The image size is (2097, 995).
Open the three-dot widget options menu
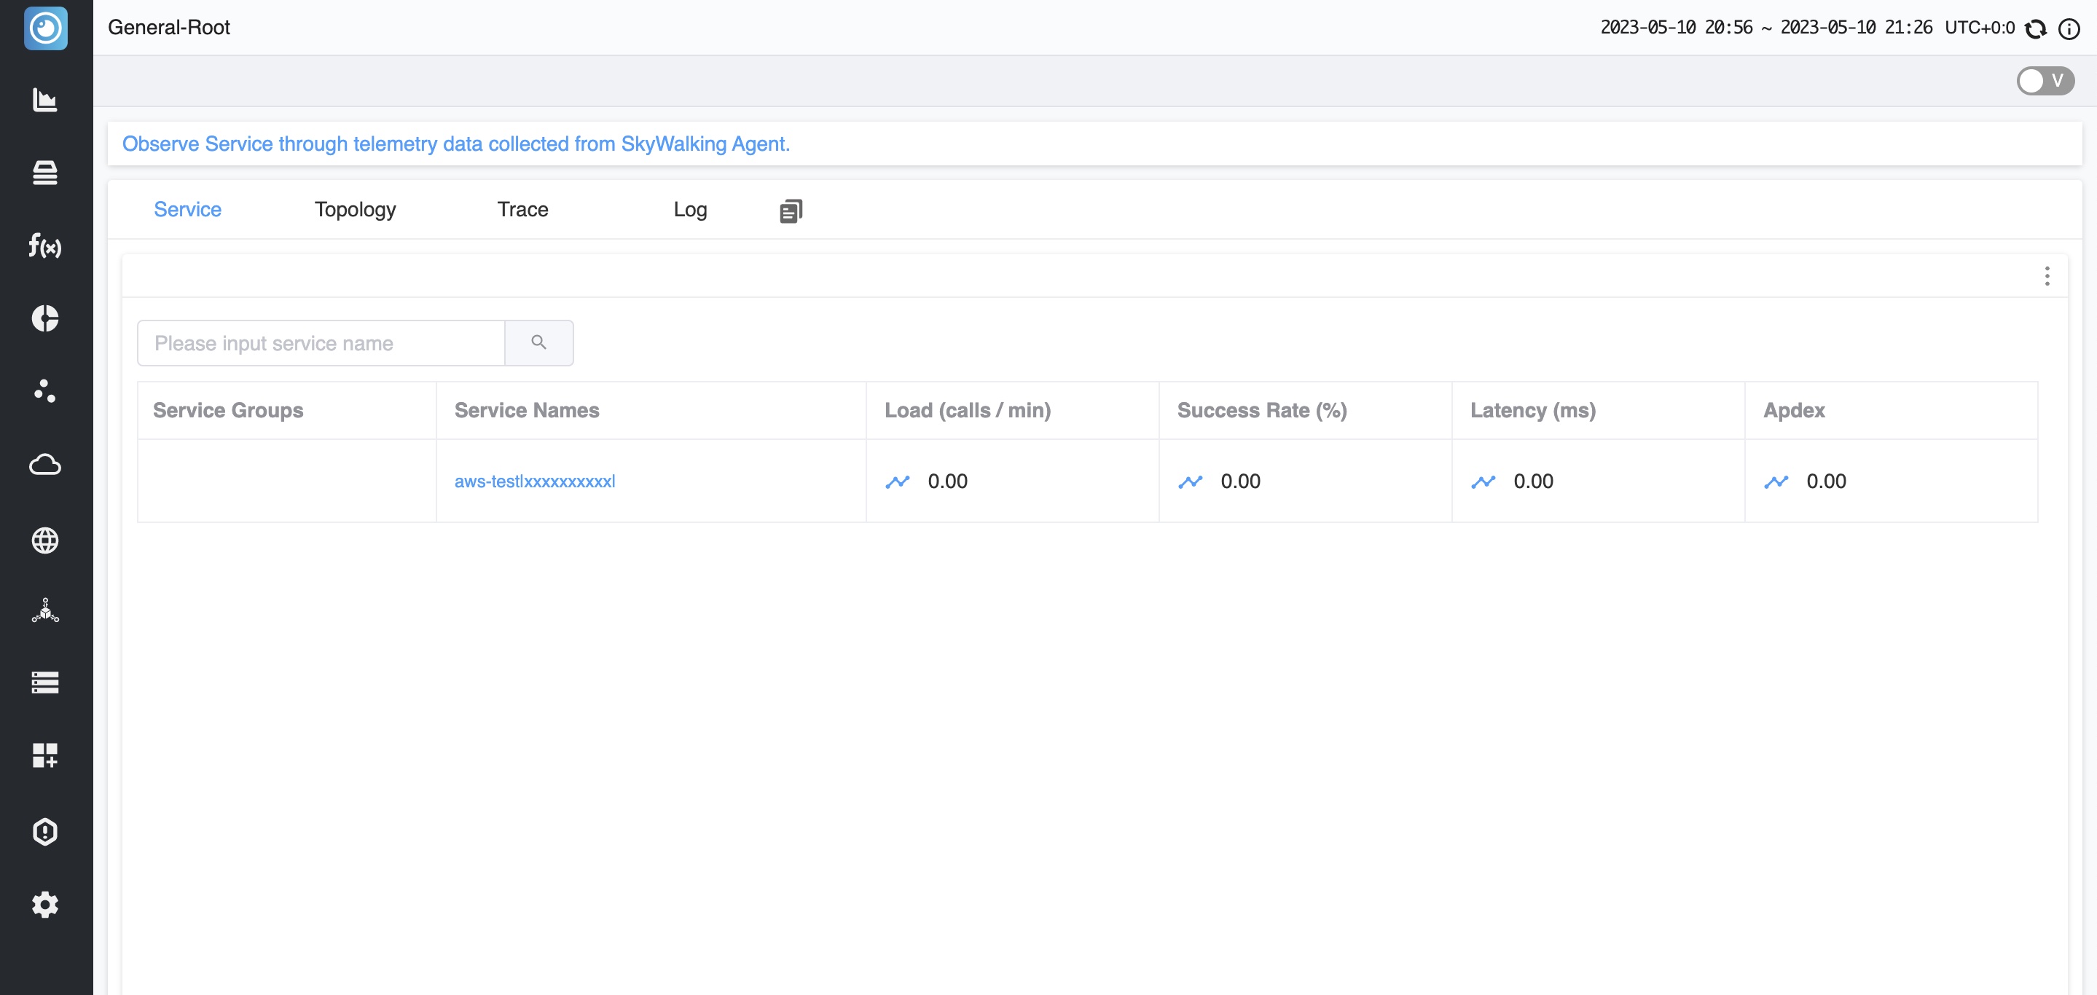pyautogui.click(x=2047, y=276)
